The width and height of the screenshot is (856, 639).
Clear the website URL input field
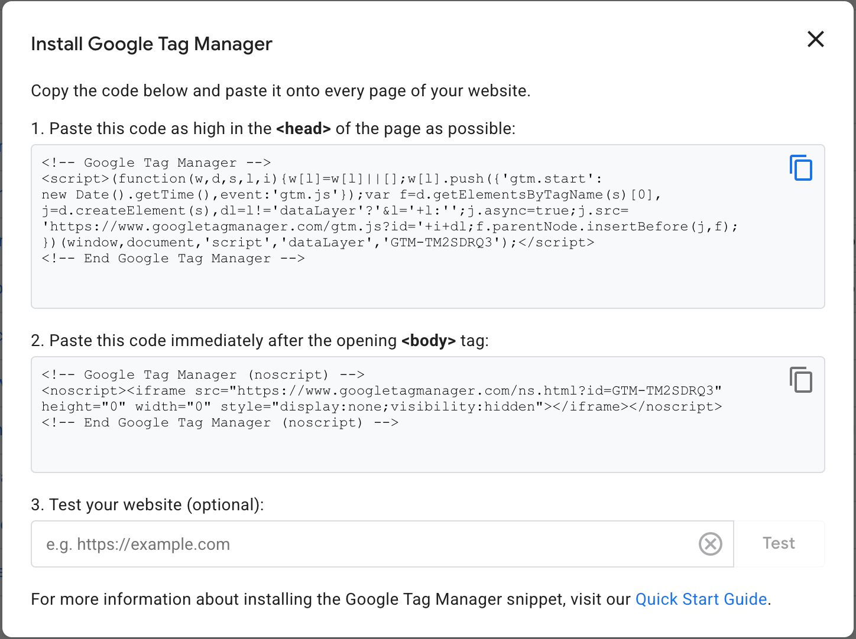pyautogui.click(x=711, y=544)
